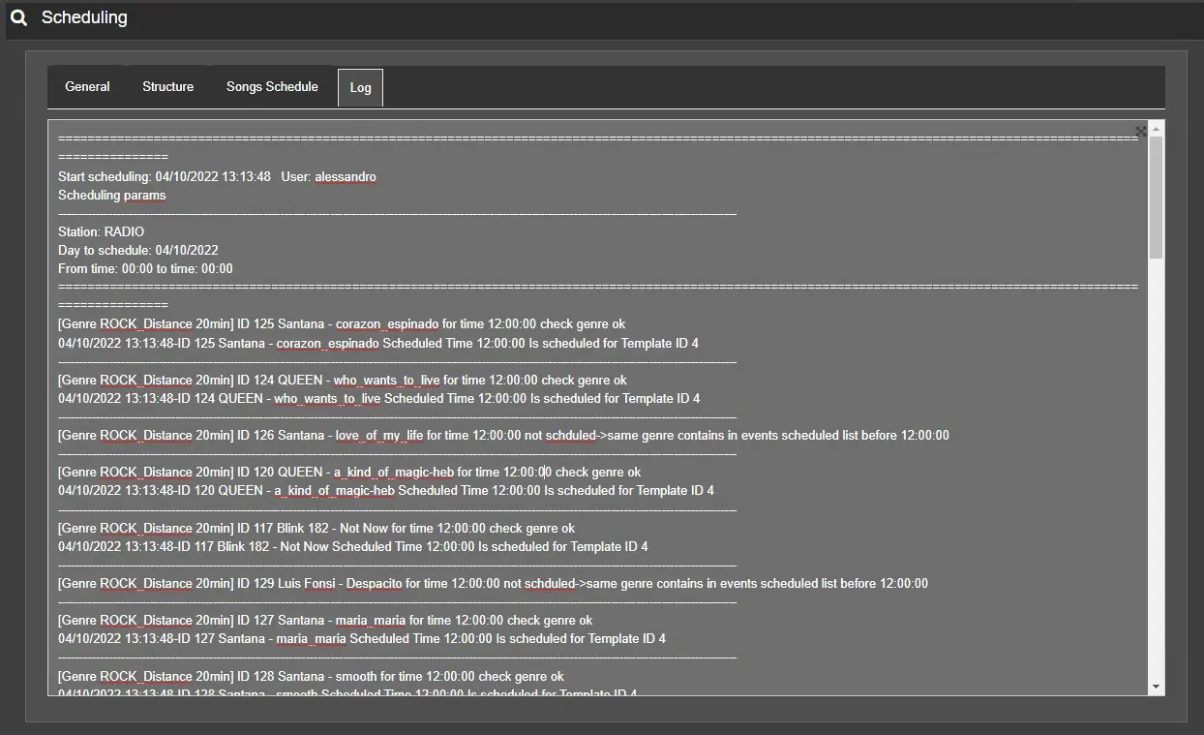Viewport: 1204px width, 735px height.
Task: Click the empty scrollbar track below the thumb
Action: pyautogui.click(x=1156, y=465)
